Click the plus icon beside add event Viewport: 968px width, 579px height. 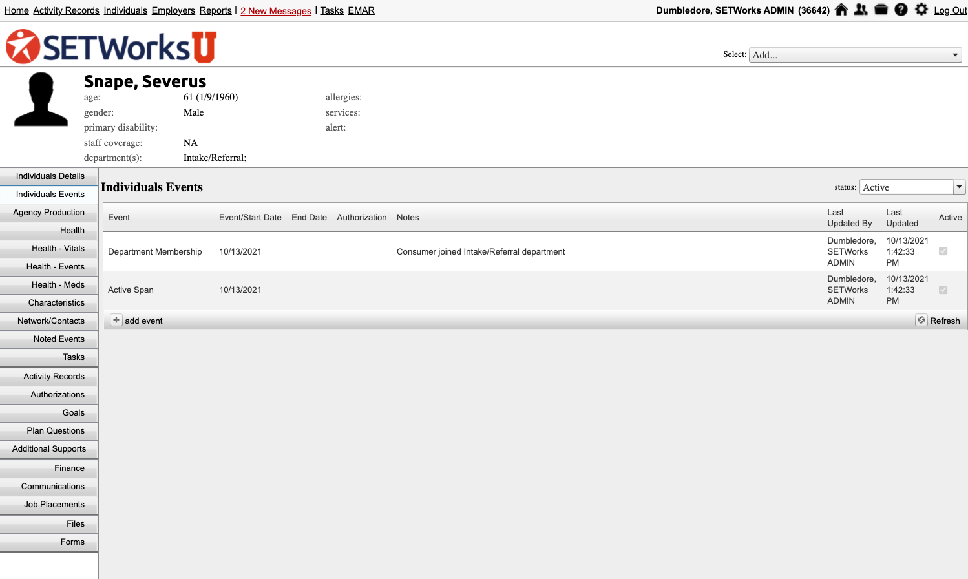[x=116, y=320]
